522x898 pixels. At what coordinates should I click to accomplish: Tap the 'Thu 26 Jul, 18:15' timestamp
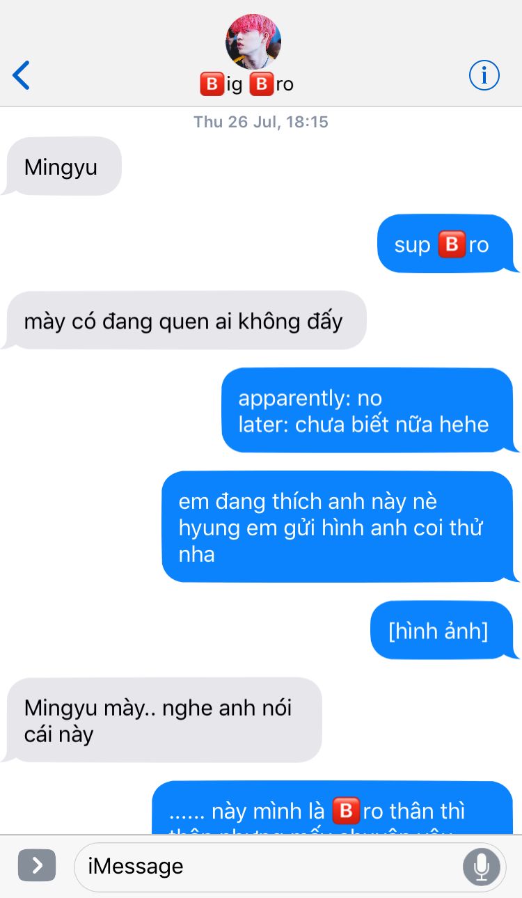point(261,122)
